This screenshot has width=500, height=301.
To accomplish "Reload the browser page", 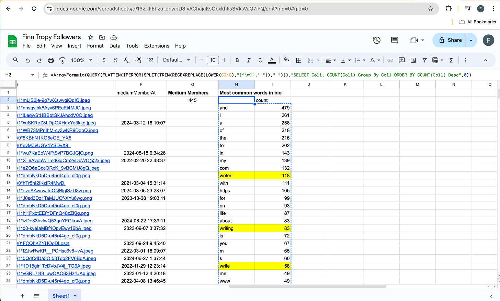I will 34,9.
